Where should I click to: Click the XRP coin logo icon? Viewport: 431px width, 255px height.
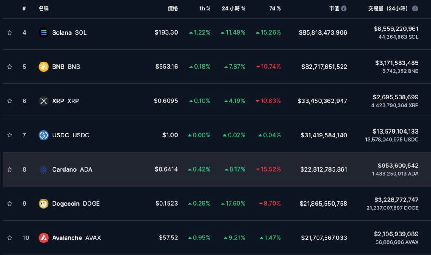[x=44, y=101]
